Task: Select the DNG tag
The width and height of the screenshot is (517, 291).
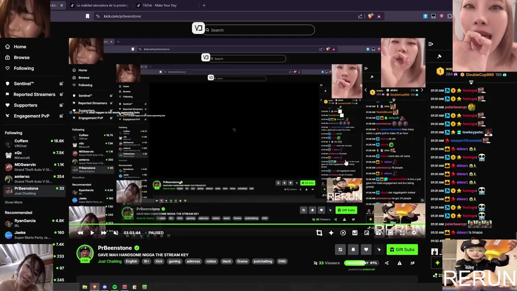Action: click(282, 261)
